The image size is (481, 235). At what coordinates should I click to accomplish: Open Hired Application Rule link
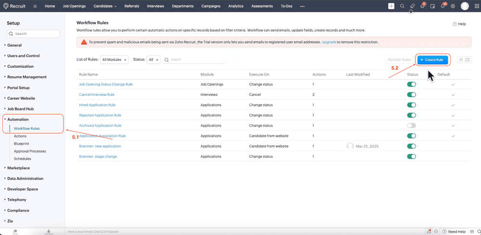click(x=97, y=105)
